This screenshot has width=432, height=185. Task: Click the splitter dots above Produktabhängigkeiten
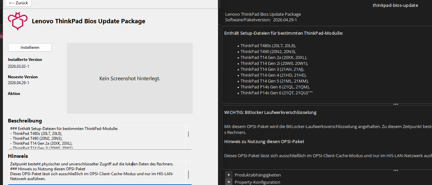tap(396, 171)
